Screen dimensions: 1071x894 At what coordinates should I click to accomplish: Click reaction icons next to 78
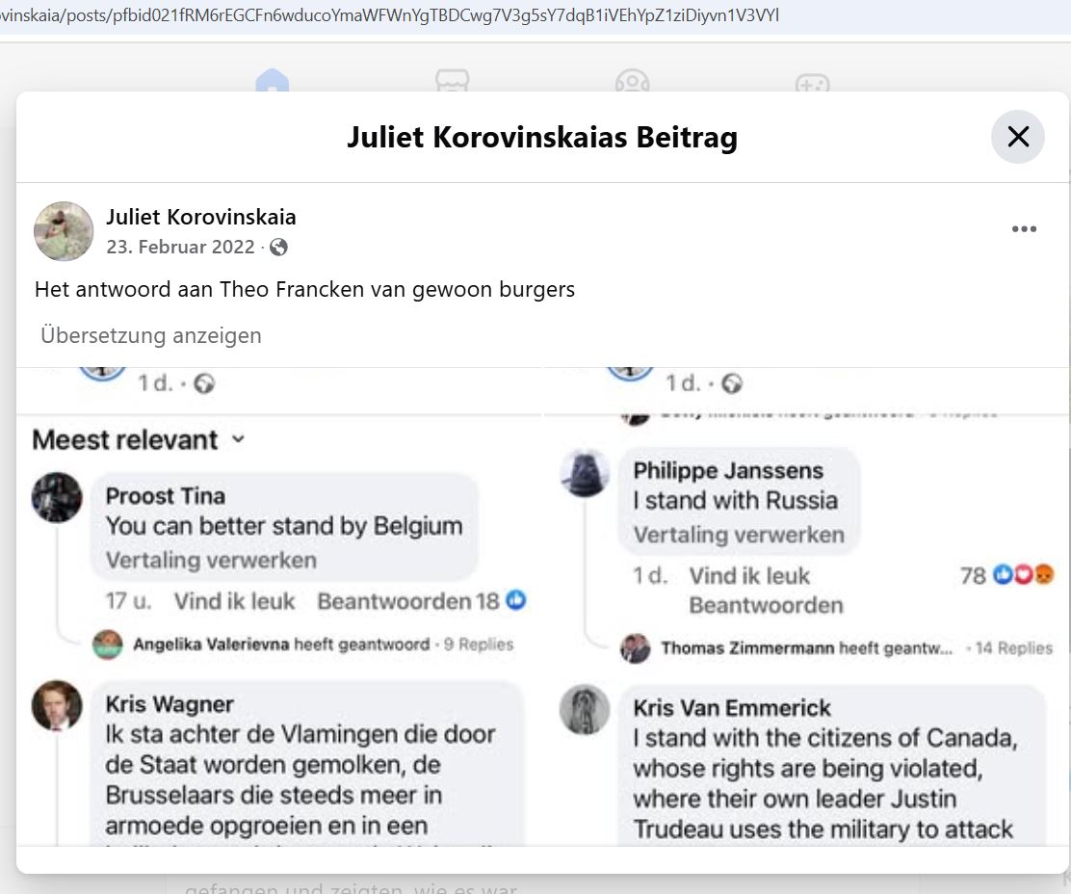pyautogui.click(x=1024, y=576)
